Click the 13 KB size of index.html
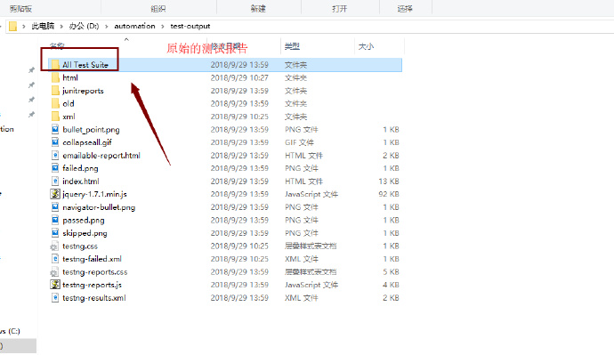The image size is (614, 355). coord(389,182)
